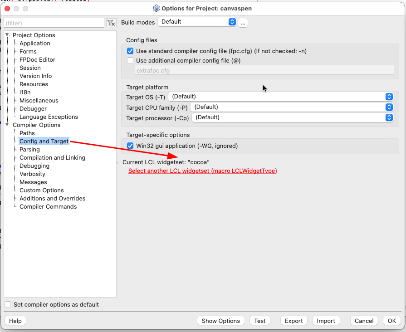This screenshot has height=332, width=406.
Task: Click the Test button
Action: point(260,321)
